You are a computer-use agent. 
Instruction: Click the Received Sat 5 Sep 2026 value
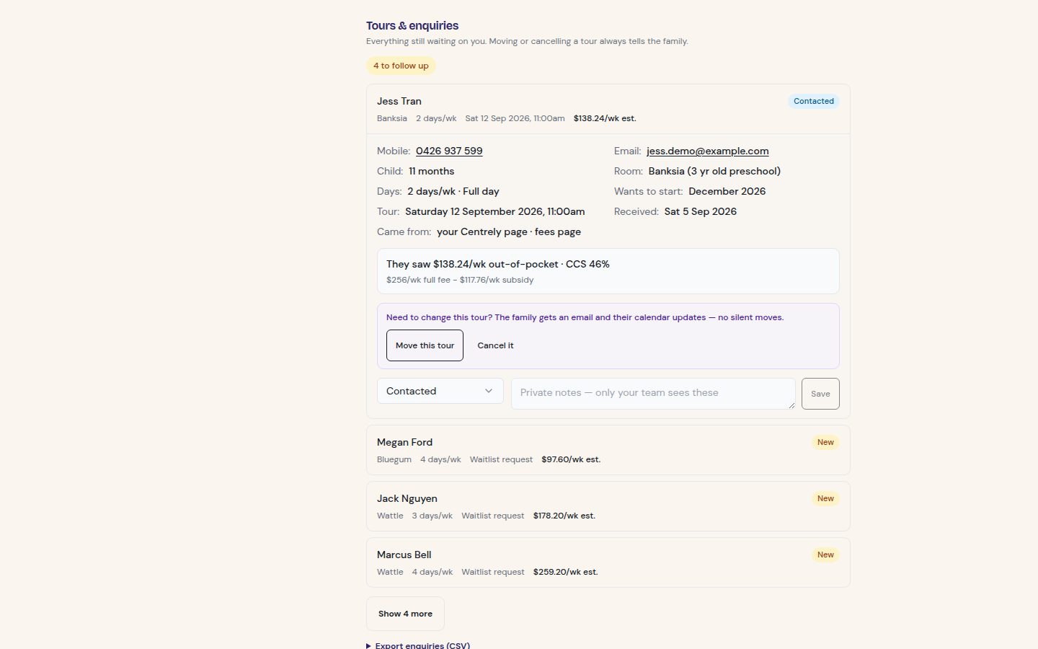(701, 211)
